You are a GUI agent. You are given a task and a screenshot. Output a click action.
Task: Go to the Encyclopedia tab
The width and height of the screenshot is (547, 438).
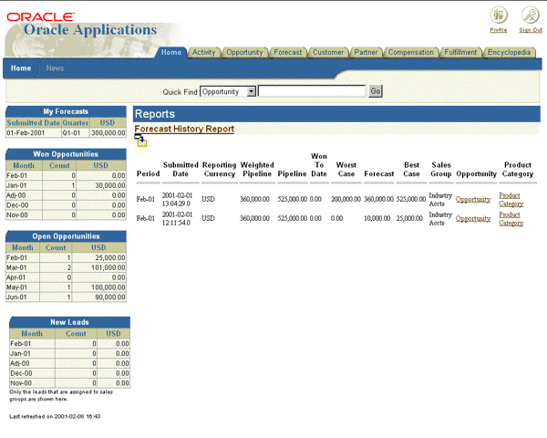[509, 53]
